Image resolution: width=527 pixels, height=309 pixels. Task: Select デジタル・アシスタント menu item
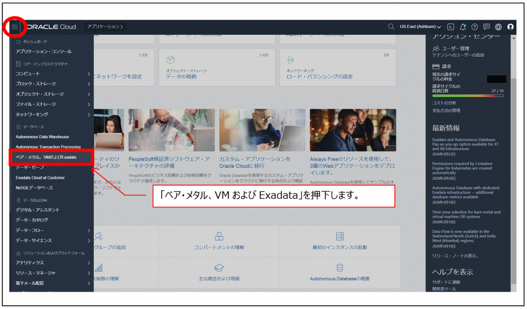click(37, 210)
